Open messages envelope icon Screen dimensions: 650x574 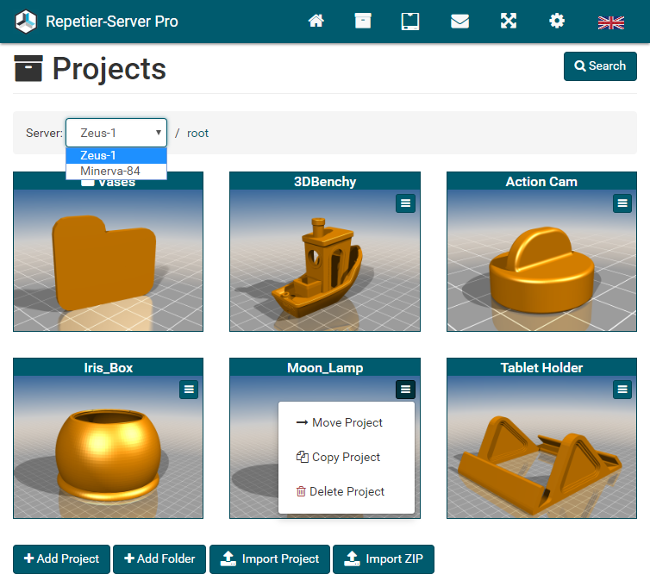(x=459, y=22)
